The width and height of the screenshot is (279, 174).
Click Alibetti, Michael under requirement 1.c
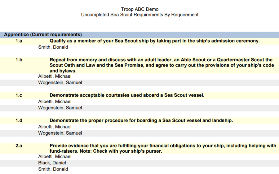click(x=55, y=102)
